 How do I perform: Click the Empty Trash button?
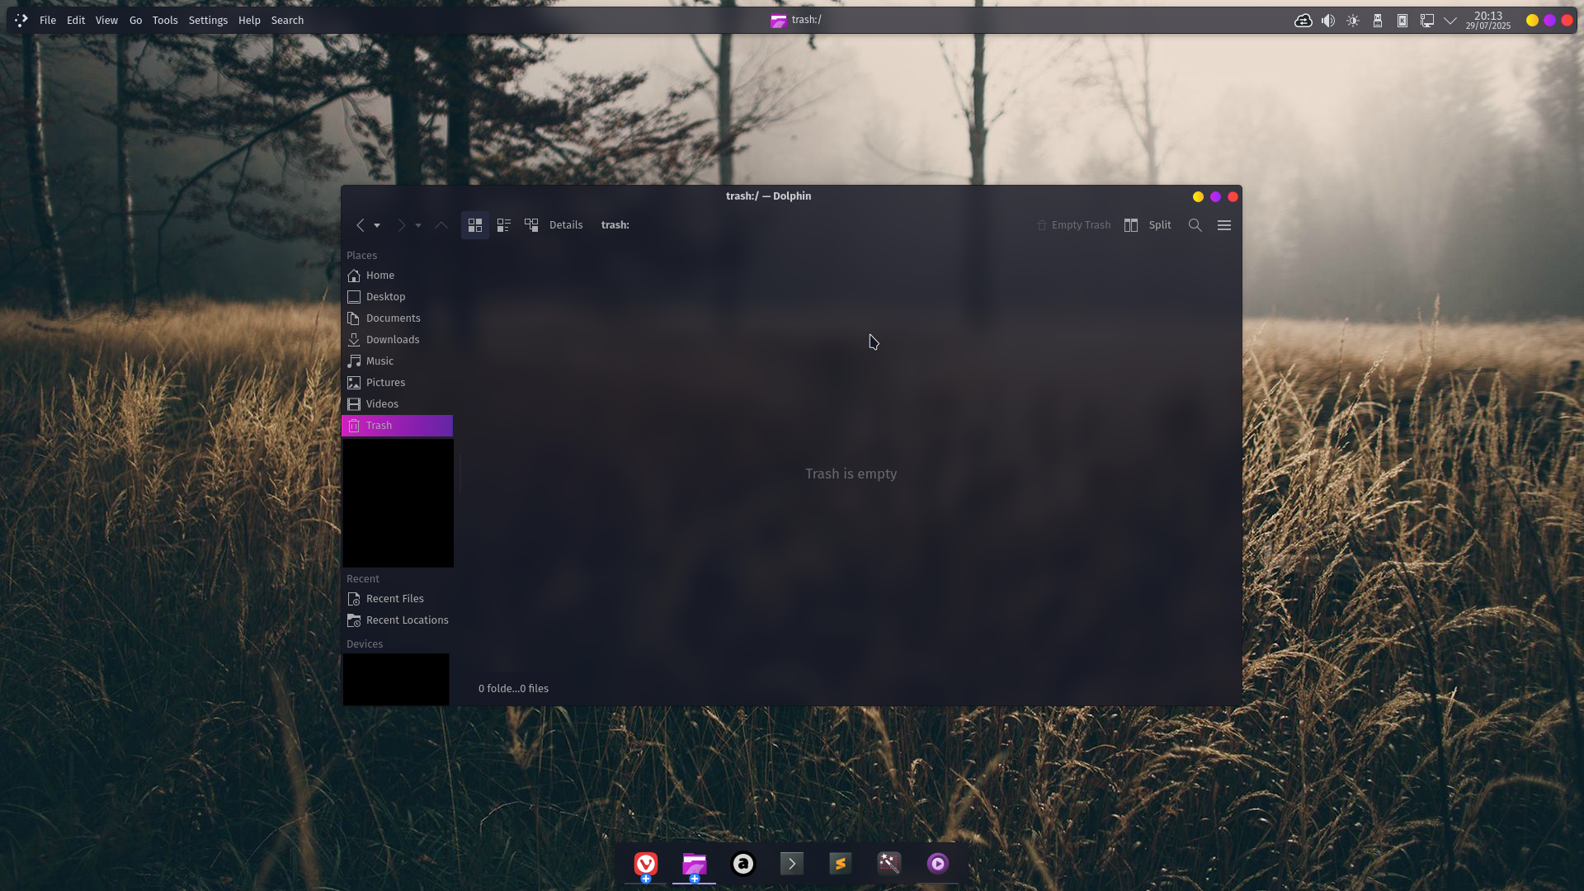[1074, 225]
